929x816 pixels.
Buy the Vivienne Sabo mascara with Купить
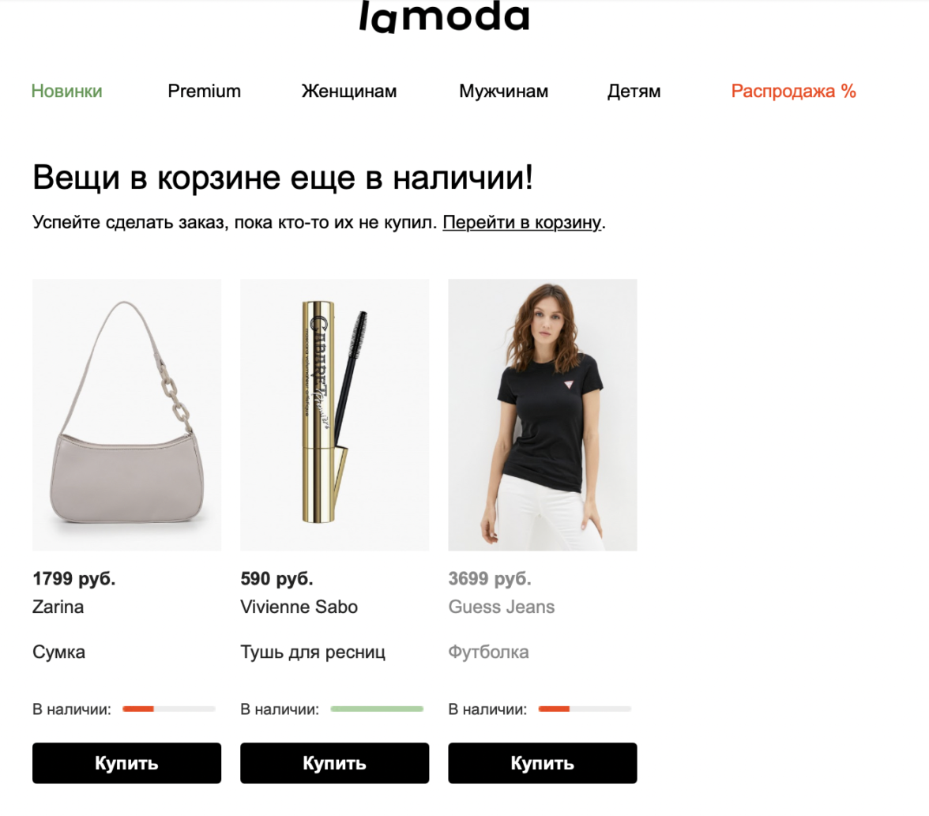[x=335, y=763]
